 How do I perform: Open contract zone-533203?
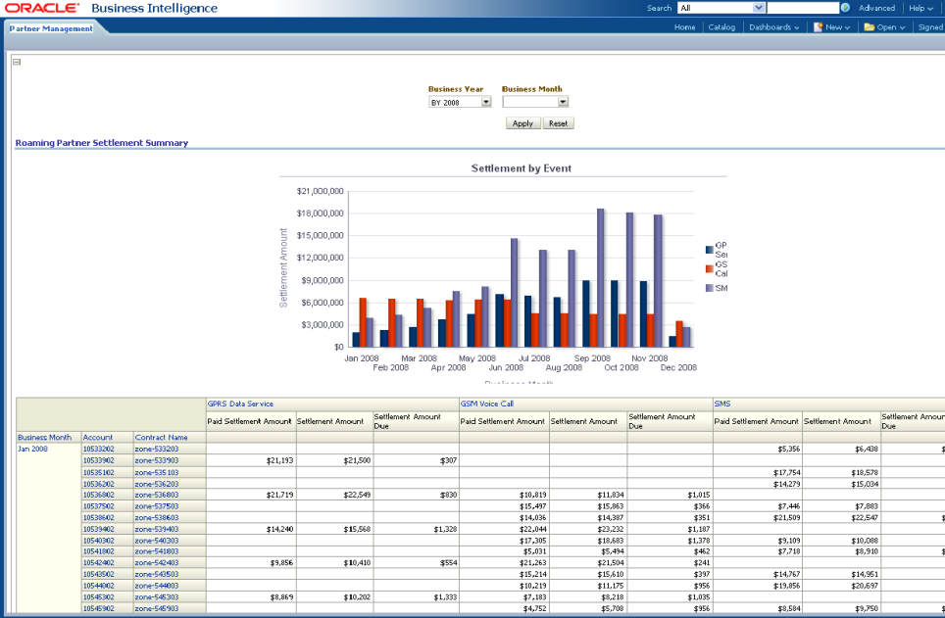point(157,449)
